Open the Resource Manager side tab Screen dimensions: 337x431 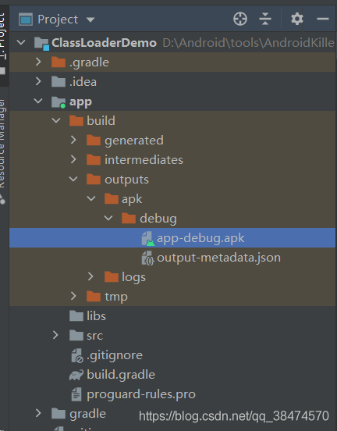point(2,151)
